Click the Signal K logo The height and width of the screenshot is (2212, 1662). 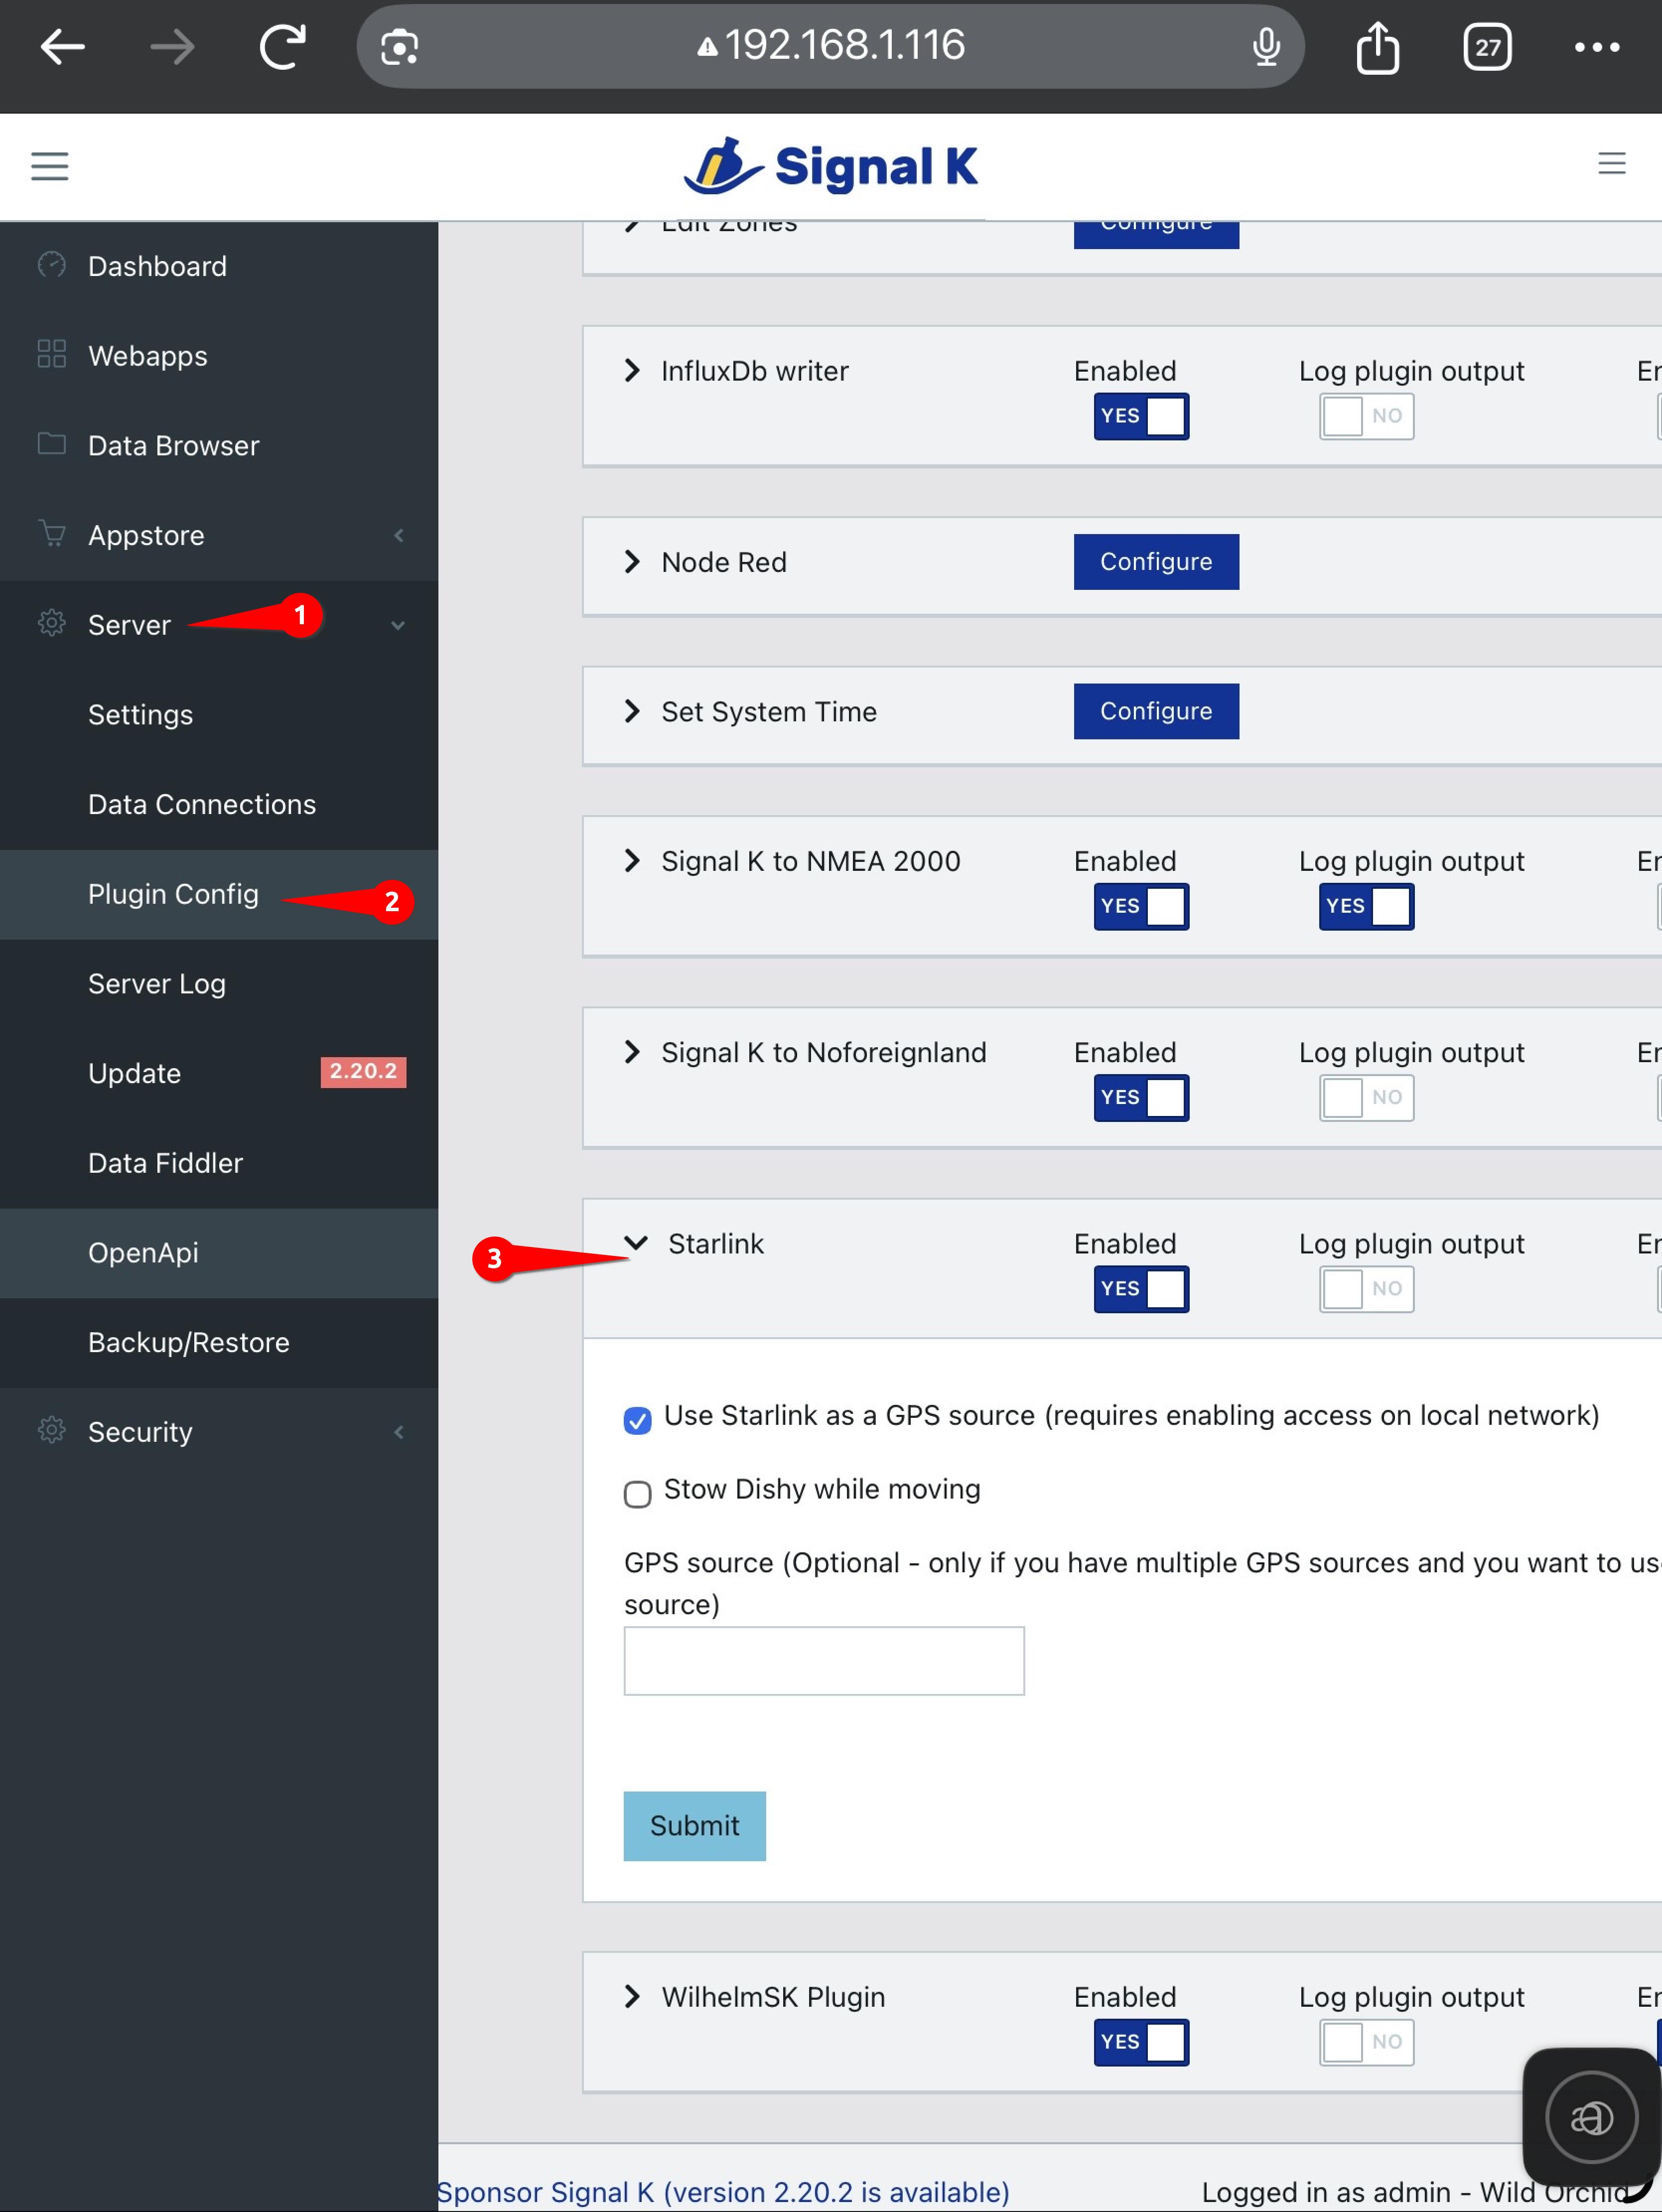click(830, 166)
